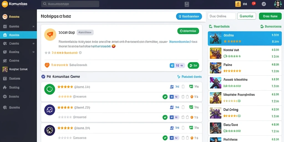Image resolution: width=284 pixels, height=142 pixels.
Task: Click the gray tag beside the top card title
Action: [85, 32]
